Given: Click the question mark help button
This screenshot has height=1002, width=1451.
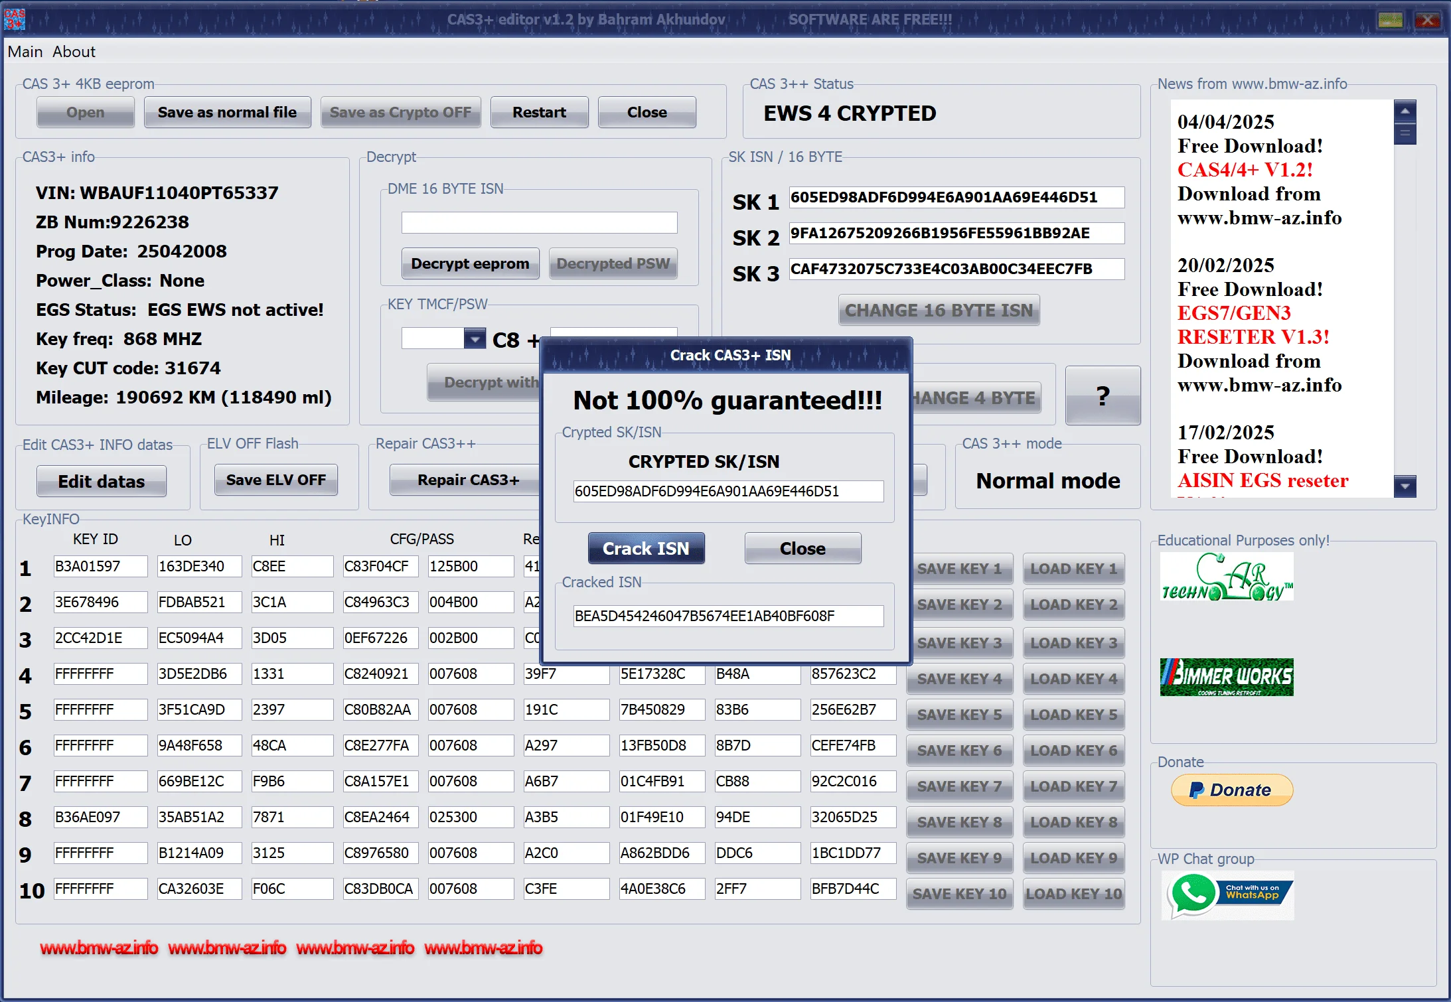Looking at the screenshot, I should coord(1103,395).
